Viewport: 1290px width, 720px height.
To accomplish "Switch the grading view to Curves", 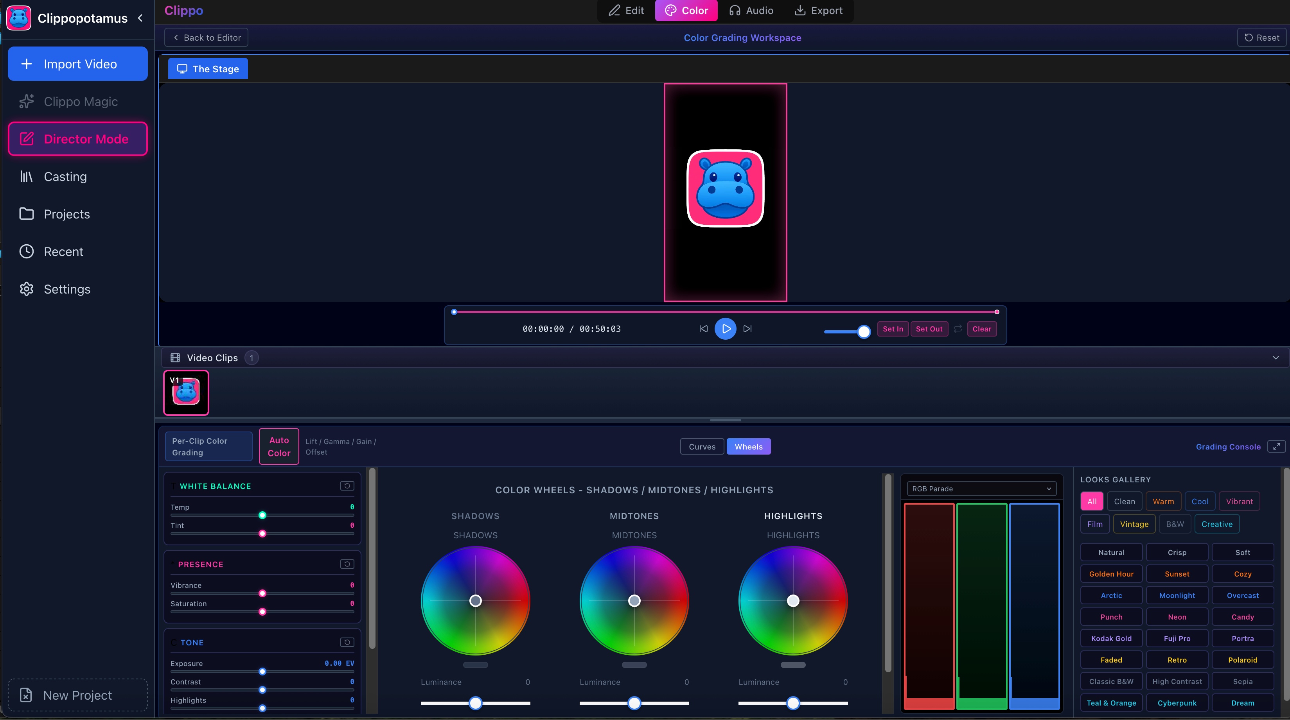I will pos(702,446).
